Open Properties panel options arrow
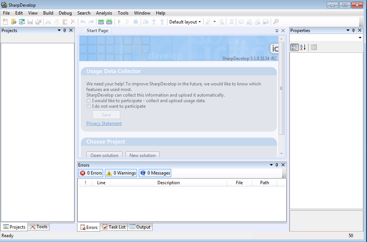 point(348,30)
